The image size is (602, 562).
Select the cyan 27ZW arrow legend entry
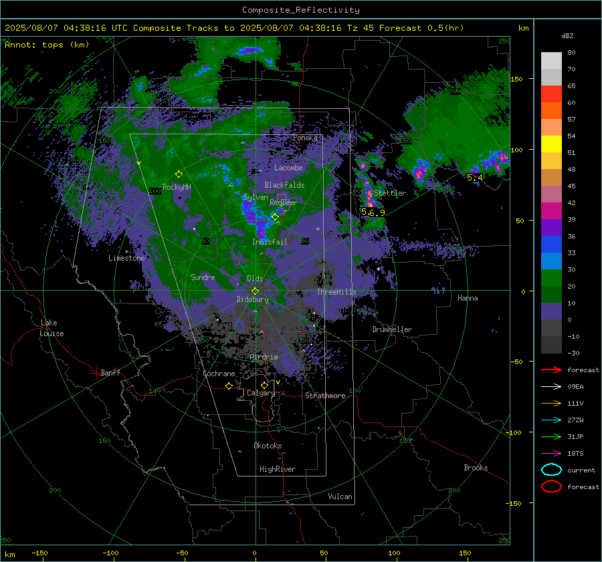click(551, 420)
